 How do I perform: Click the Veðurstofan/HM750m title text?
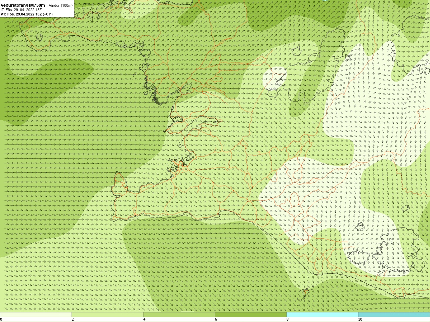[23, 5]
